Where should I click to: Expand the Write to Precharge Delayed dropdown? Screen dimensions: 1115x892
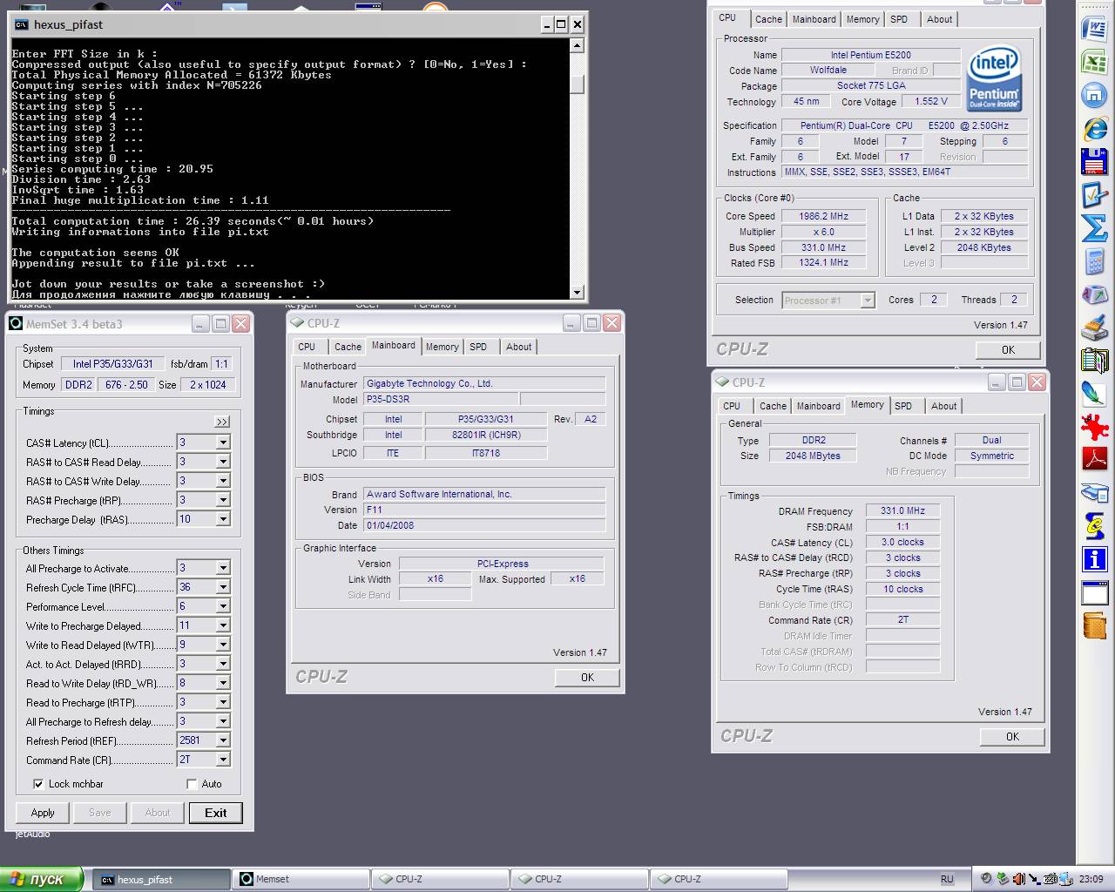[223, 625]
